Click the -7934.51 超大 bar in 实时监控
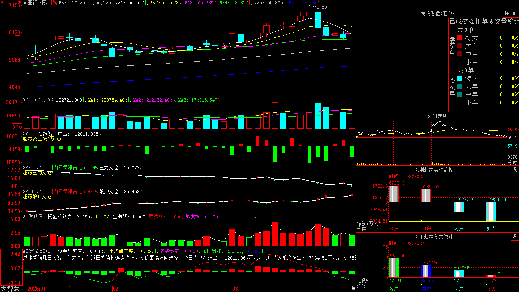 (491, 212)
